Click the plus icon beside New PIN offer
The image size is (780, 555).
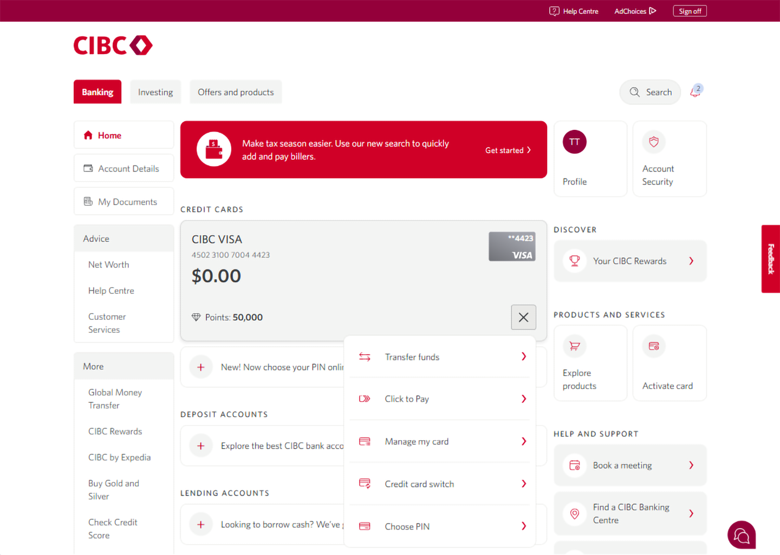[201, 367]
